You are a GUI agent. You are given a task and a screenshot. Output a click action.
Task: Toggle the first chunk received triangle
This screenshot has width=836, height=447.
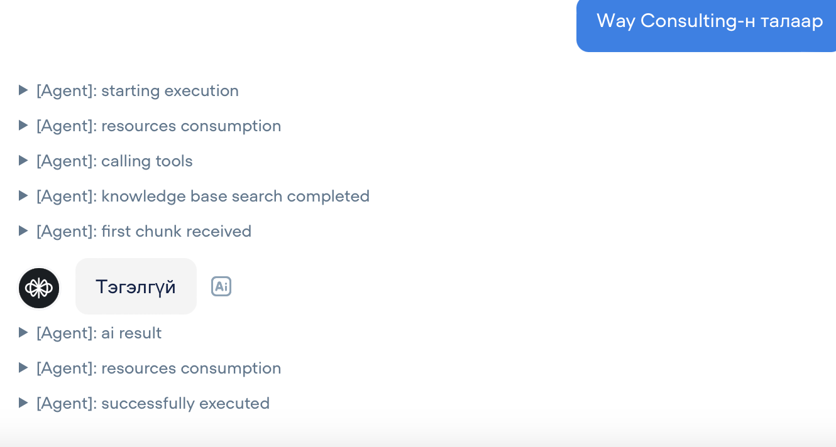[24, 231]
